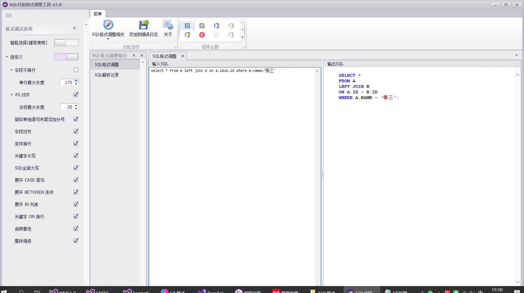Disable the SQL全部大写 option
The width and height of the screenshot is (524, 293).
point(76,167)
